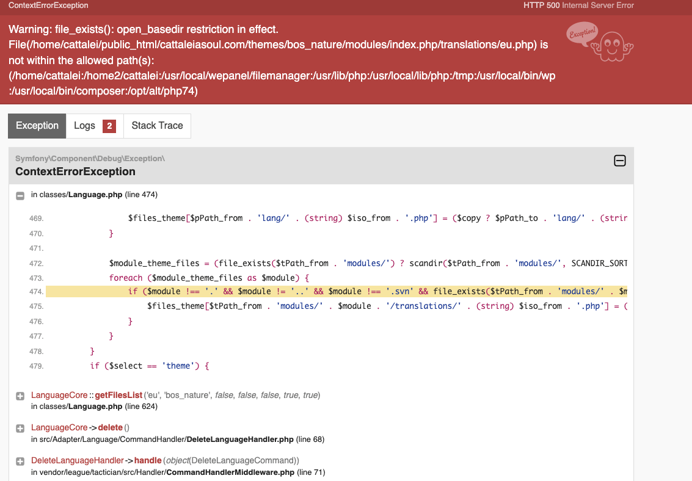Click the Symfony\Component\Debug\Exception\ namespace text
This screenshot has width=692, height=481.
(90, 158)
